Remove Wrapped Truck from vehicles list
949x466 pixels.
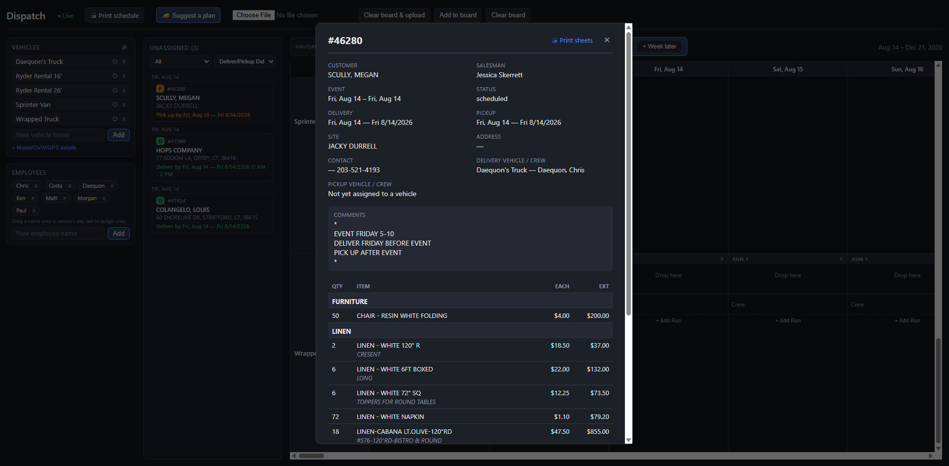124,119
